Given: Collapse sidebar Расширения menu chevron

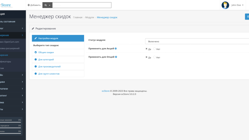Looking at the screenshot, I should (x=22, y=35).
